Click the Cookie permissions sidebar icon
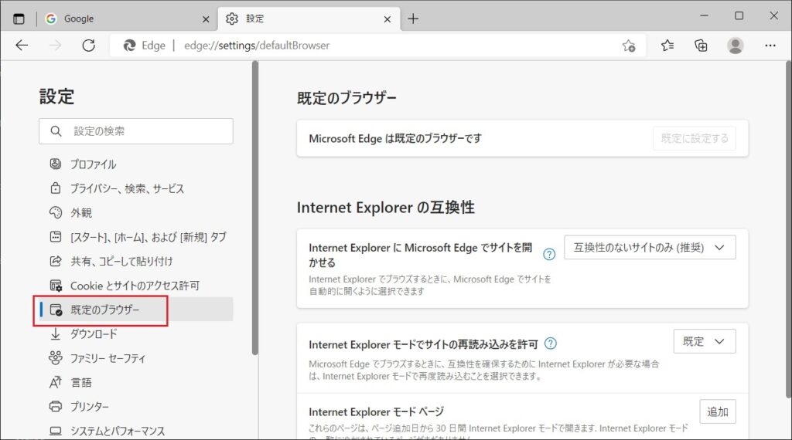 pyautogui.click(x=56, y=286)
